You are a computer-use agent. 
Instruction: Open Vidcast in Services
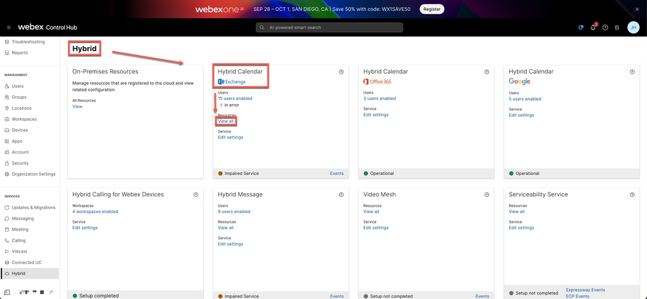[x=19, y=251]
